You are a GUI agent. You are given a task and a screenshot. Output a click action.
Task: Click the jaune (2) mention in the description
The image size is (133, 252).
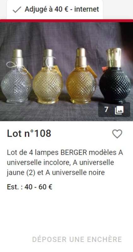pyautogui.click(x=21, y=173)
